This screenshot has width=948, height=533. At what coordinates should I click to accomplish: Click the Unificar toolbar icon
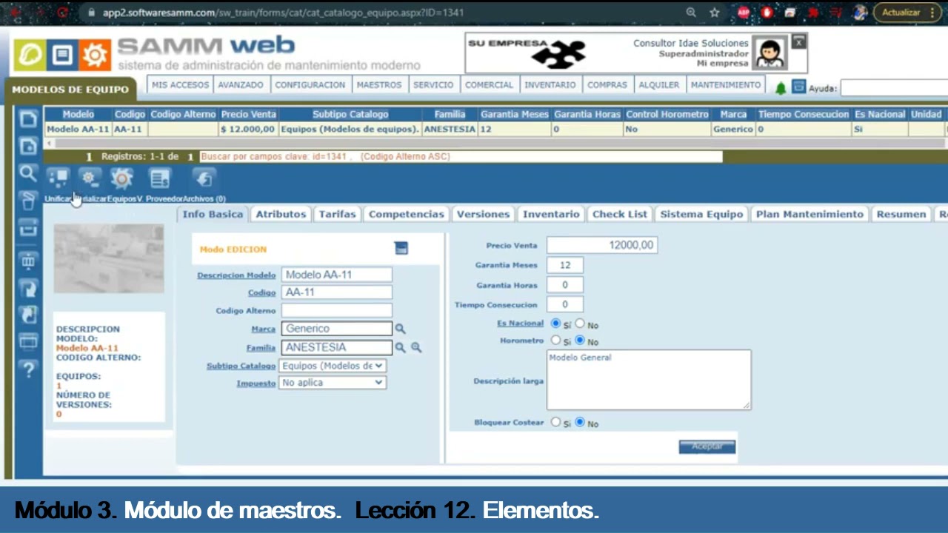tap(58, 178)
